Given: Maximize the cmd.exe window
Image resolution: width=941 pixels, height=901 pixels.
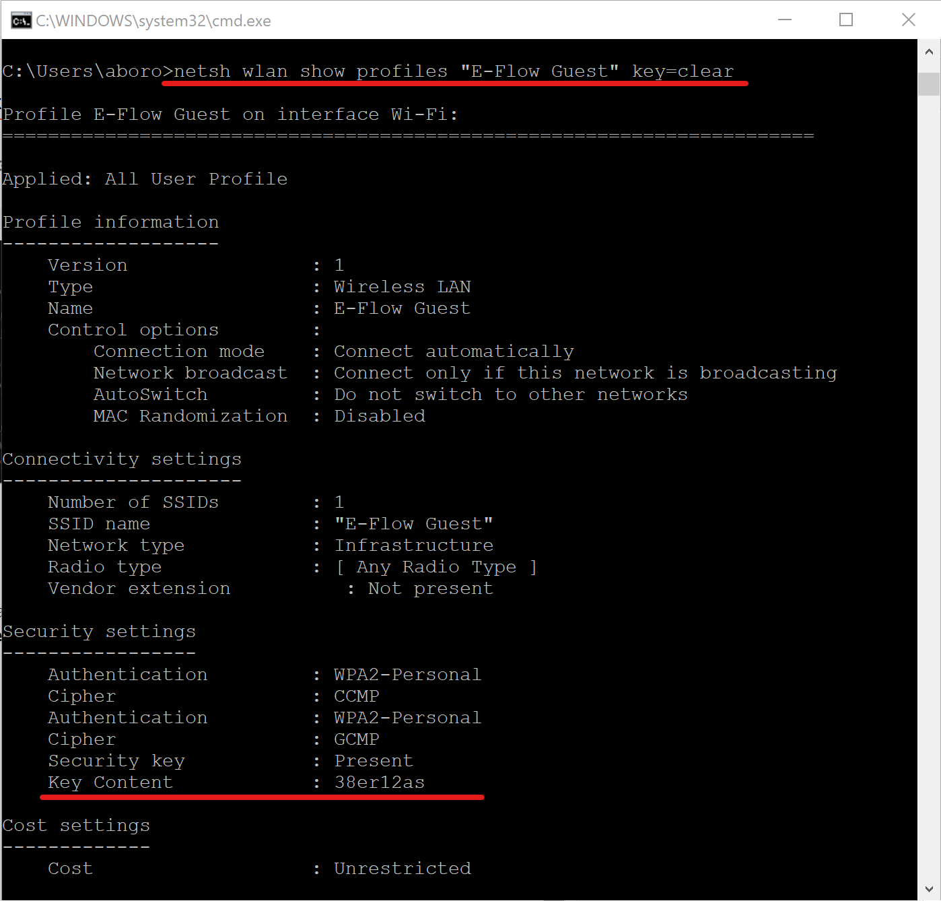Looking at the screenshot, I should tap(846, 20).
